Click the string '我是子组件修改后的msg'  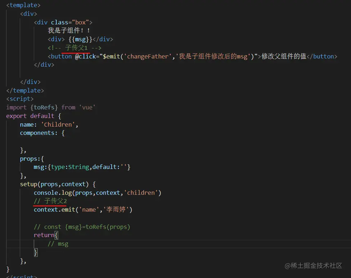(213, 56)
